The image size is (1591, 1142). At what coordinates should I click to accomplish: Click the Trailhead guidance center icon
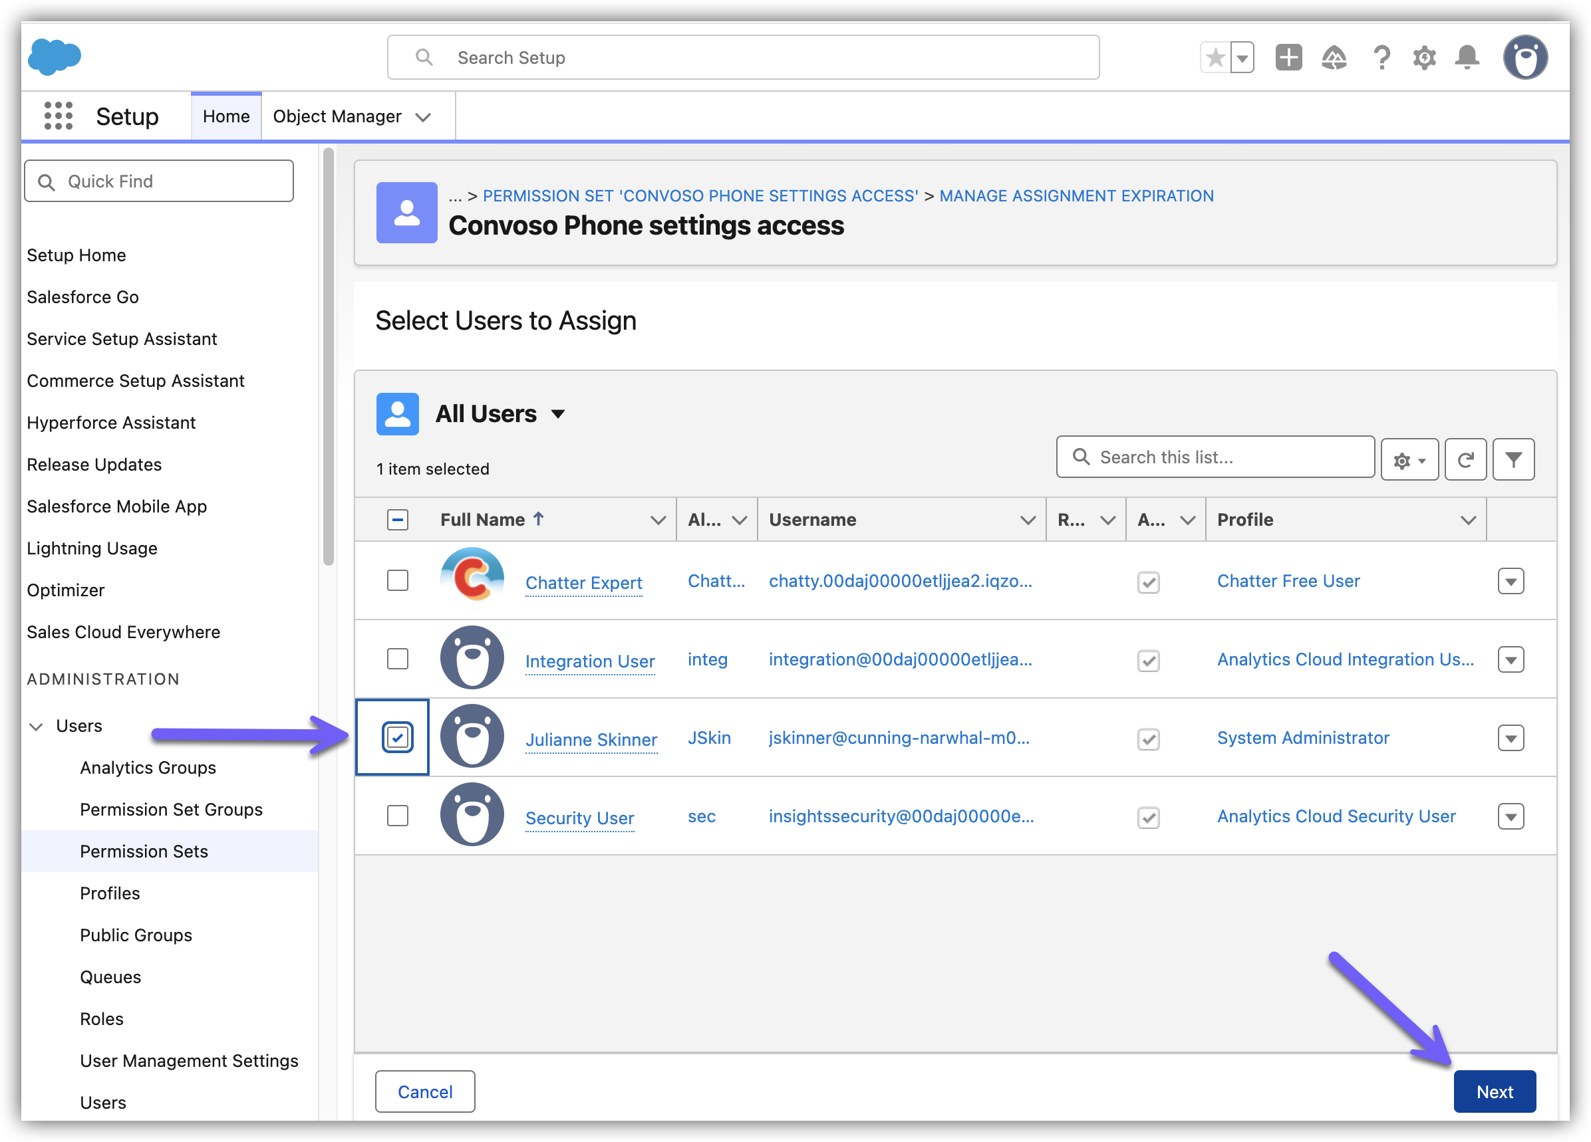click(1334, 57)
